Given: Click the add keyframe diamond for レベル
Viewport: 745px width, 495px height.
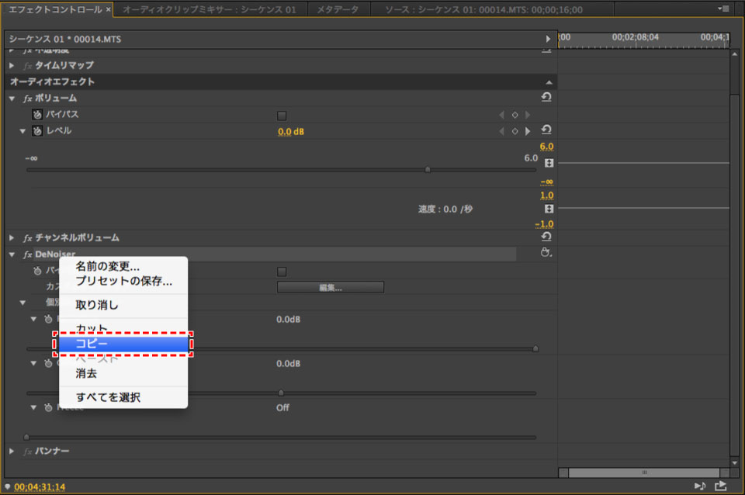Looking at the screenshot, I should point(514,131).
